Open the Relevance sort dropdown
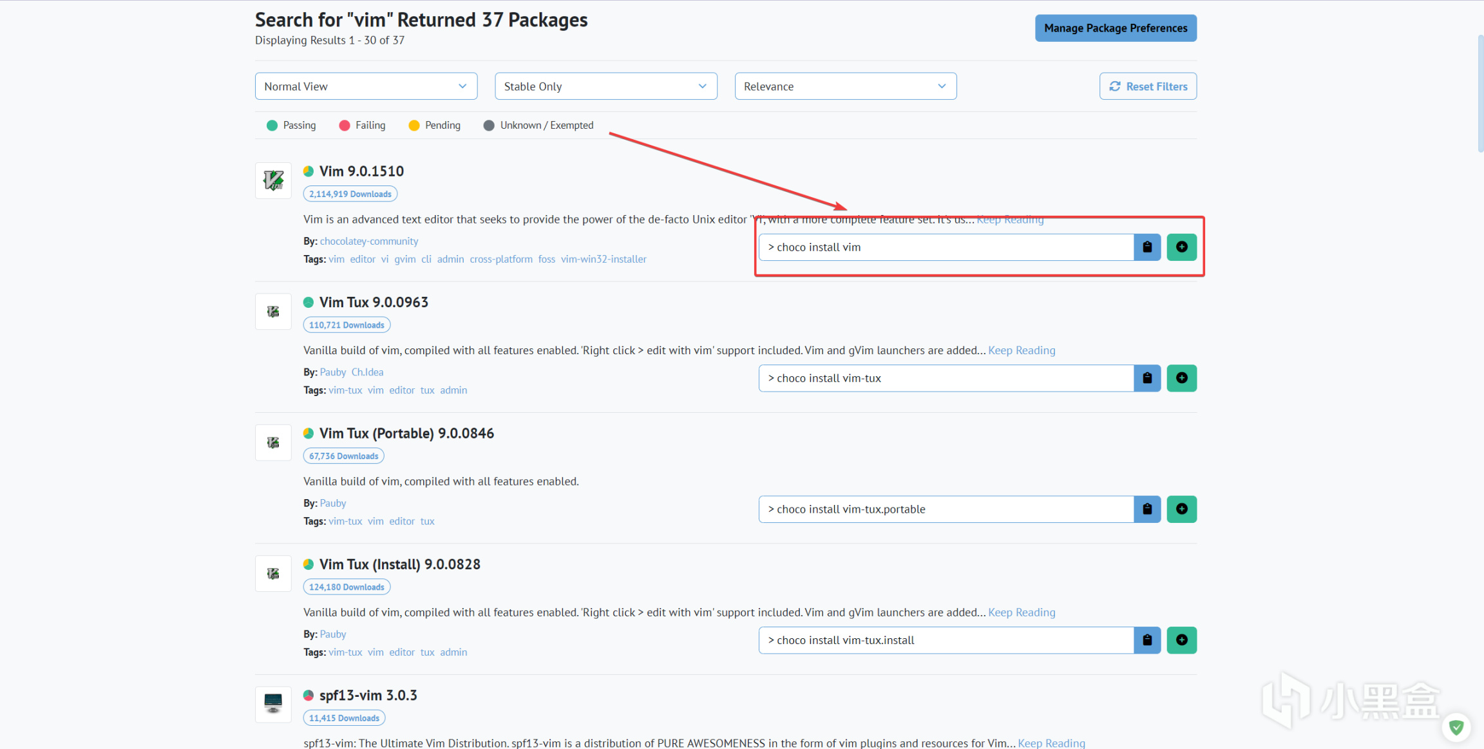Image resolution: width=1484 pixels, height=749 pixels. [845, 86]
